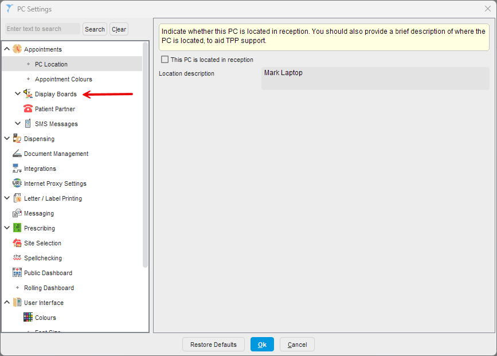Click the Internet Proxy Settings URL icon
The image size is (497, 356).
point(17,183)
